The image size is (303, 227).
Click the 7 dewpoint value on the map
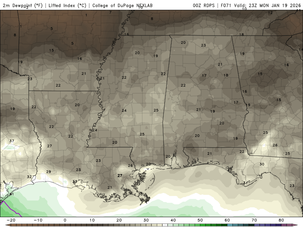coord(110,12)
